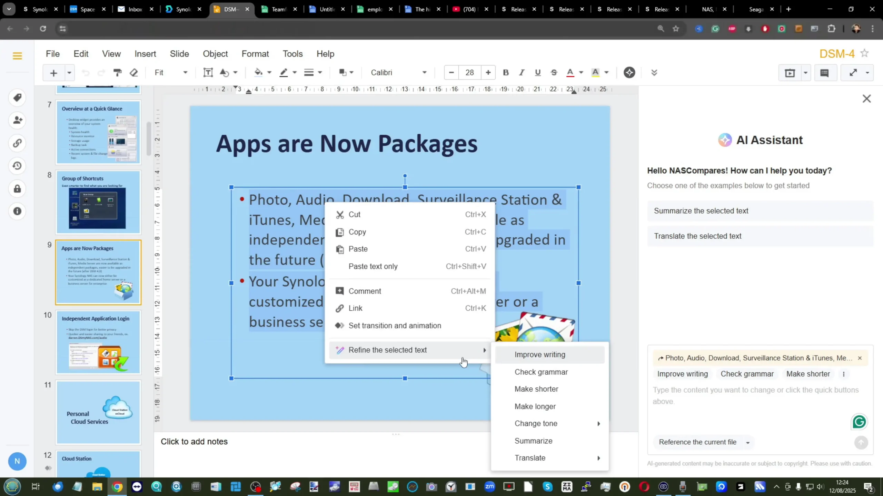Open the comments panel icon
The height and width of the screenshot is (496, 883).
coord(824,73)
